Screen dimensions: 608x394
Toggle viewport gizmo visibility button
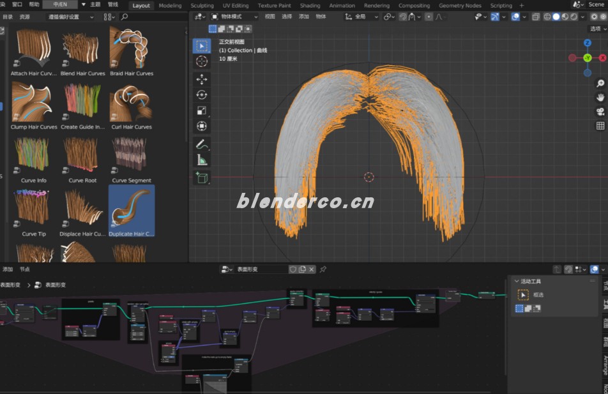(495, 17)
